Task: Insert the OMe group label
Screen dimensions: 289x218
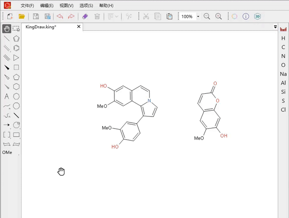Action: pyautogui.click(x=7, y=153)
